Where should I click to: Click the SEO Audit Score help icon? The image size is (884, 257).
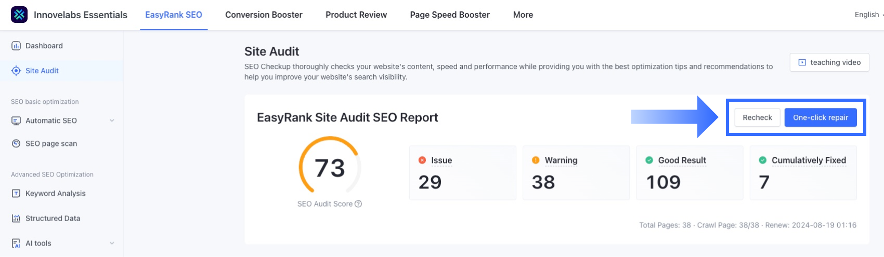click(x=358, y=204)
